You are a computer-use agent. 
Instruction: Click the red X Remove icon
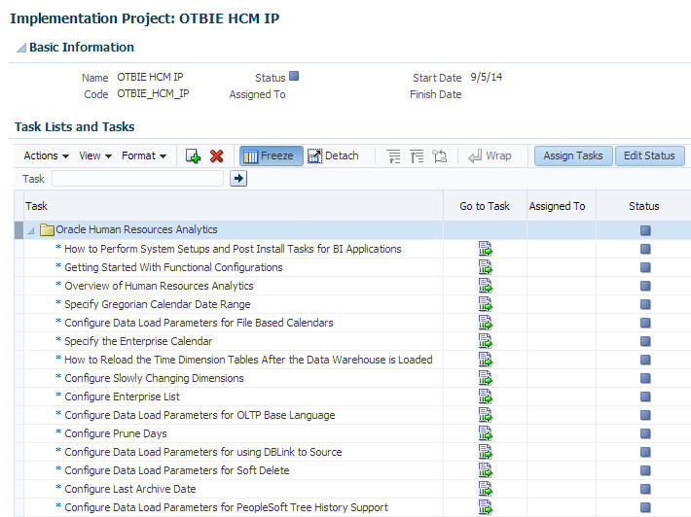(x=216, y=155)
